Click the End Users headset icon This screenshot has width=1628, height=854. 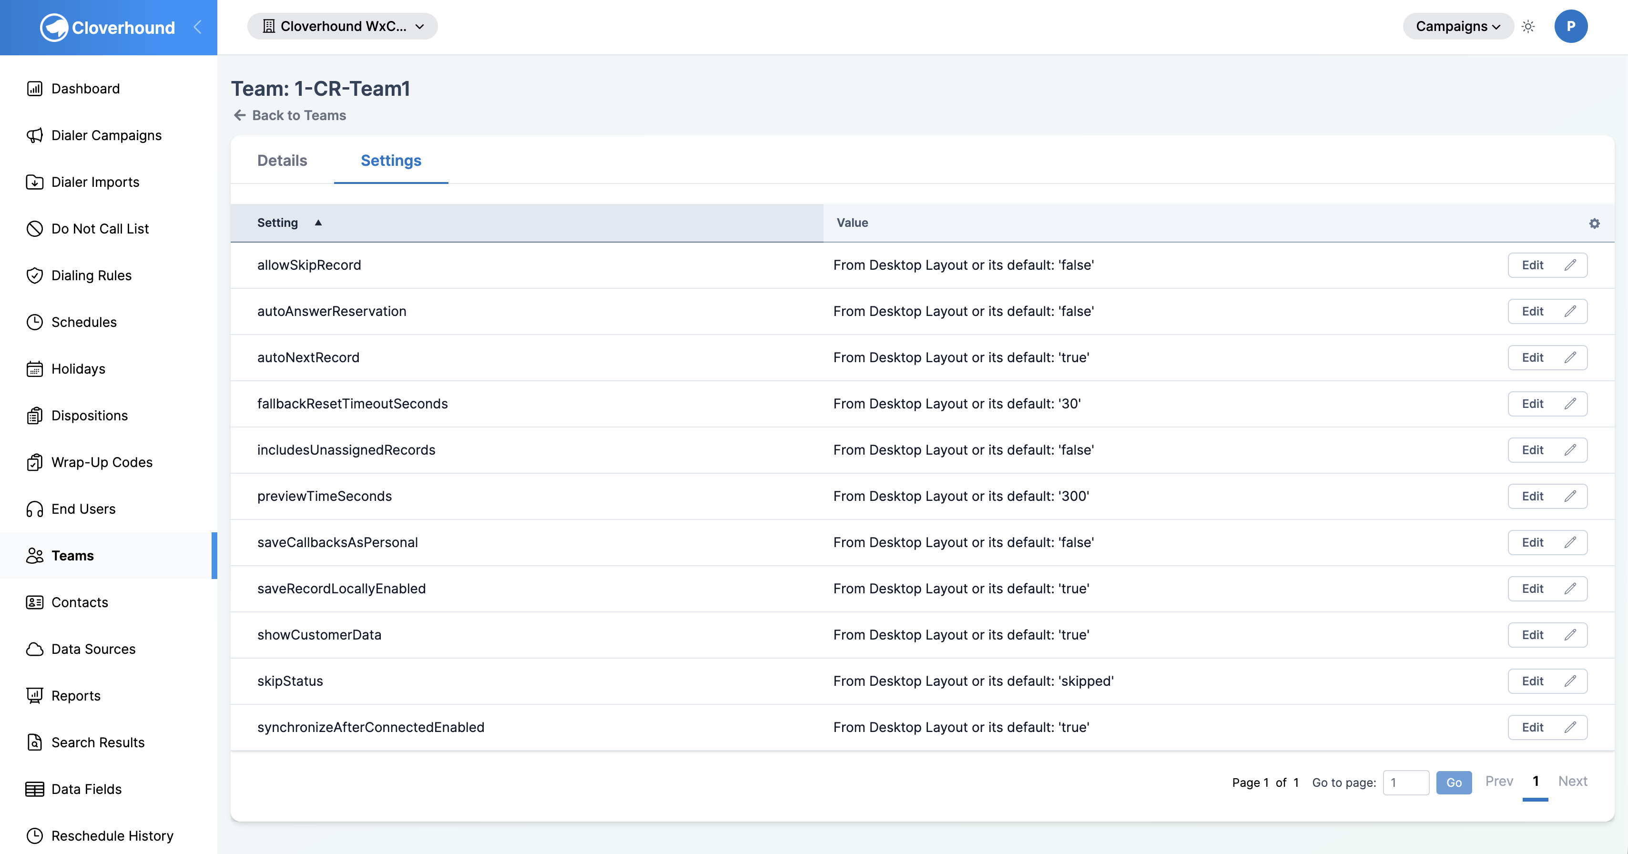(x=35, y=509)
